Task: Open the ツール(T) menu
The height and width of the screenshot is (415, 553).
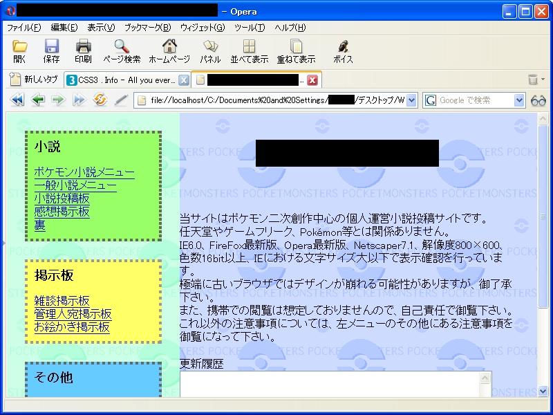Action: pos(250,28)
